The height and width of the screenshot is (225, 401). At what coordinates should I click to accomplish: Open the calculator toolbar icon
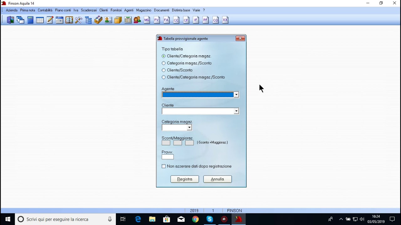point(30,20)
